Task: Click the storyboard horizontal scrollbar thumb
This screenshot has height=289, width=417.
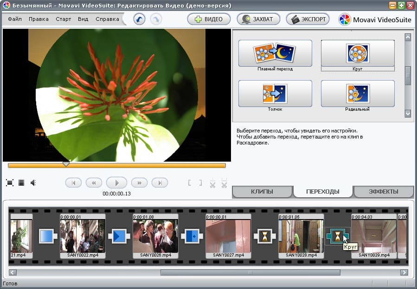Action: [250, 272]
